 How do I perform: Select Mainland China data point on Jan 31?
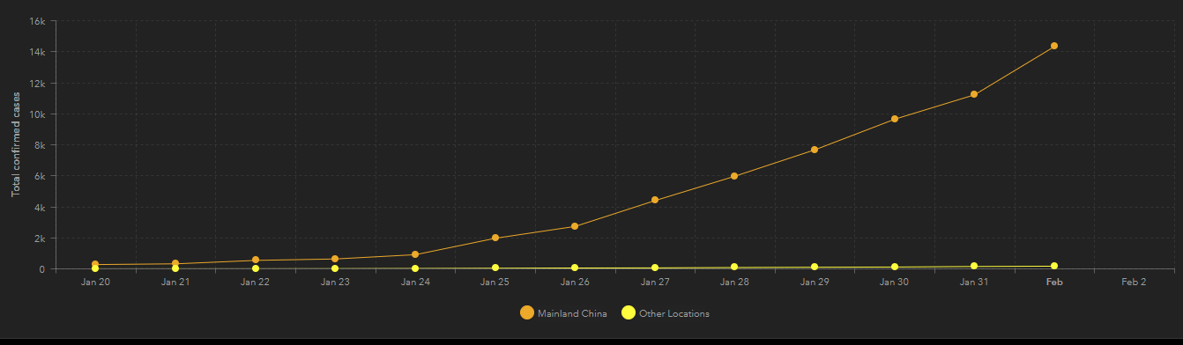pyautogui.click(x=974, y=94)
